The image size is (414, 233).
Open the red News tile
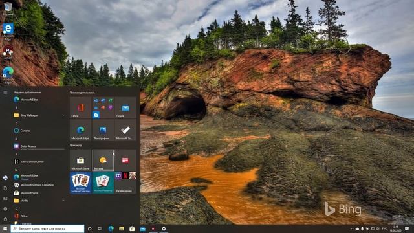(x=125, y=160)
